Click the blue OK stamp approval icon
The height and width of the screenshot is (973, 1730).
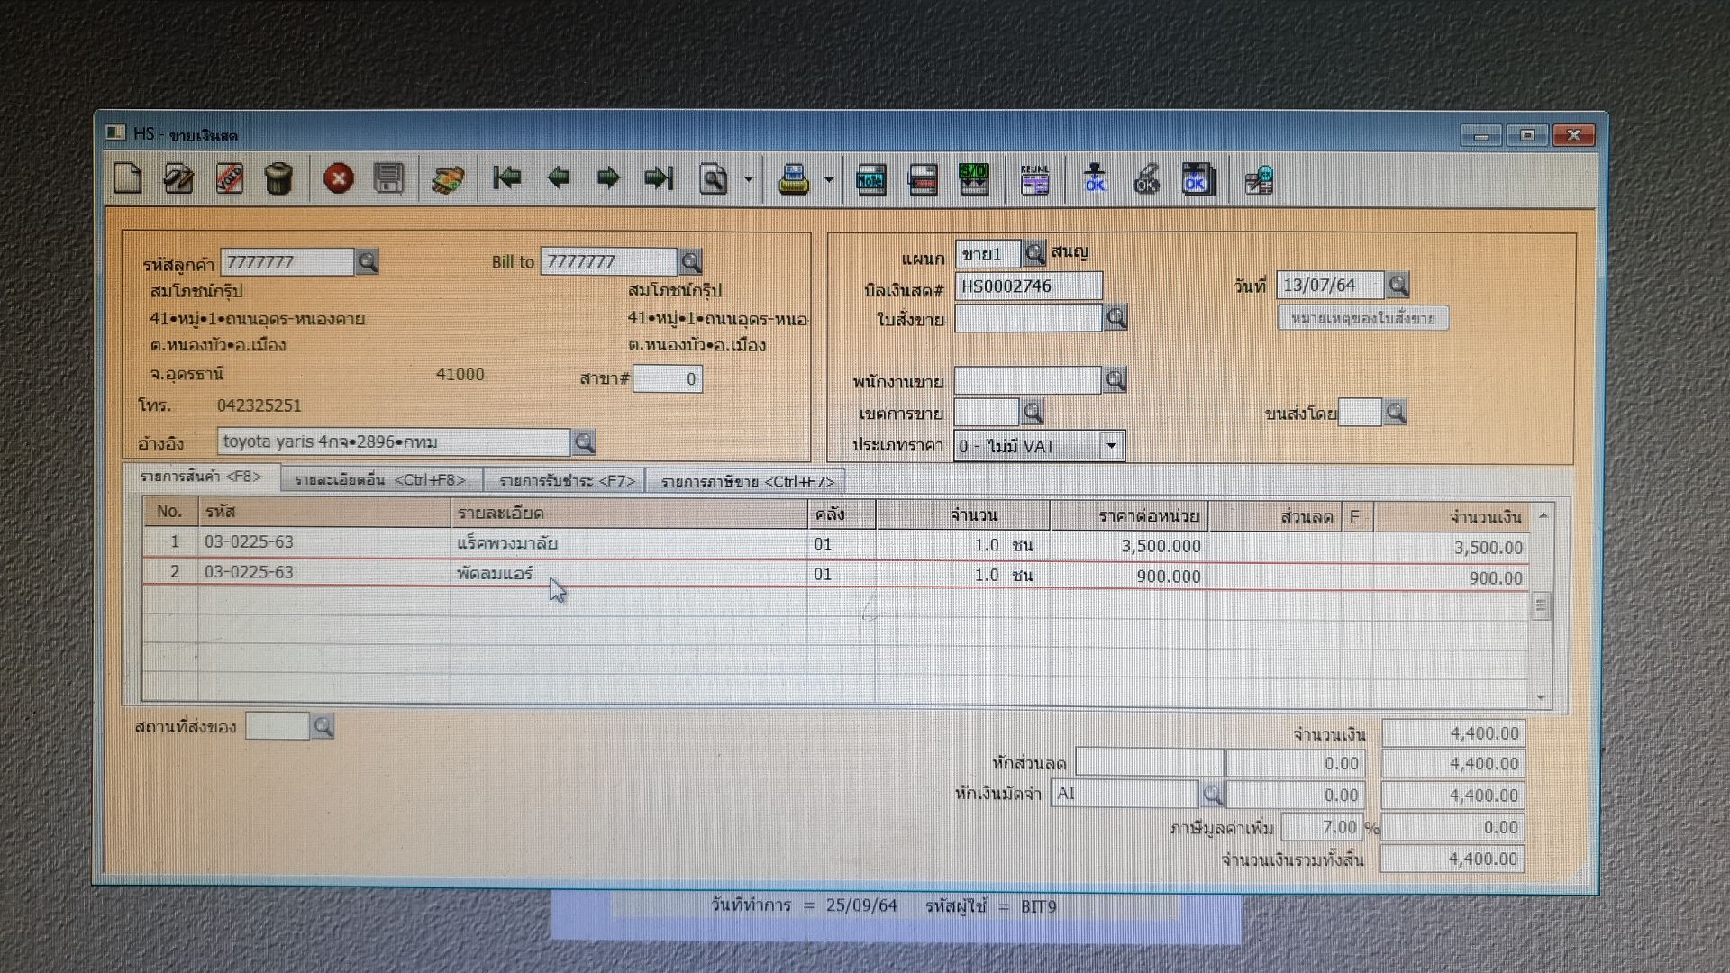(x=1095, y=178)
